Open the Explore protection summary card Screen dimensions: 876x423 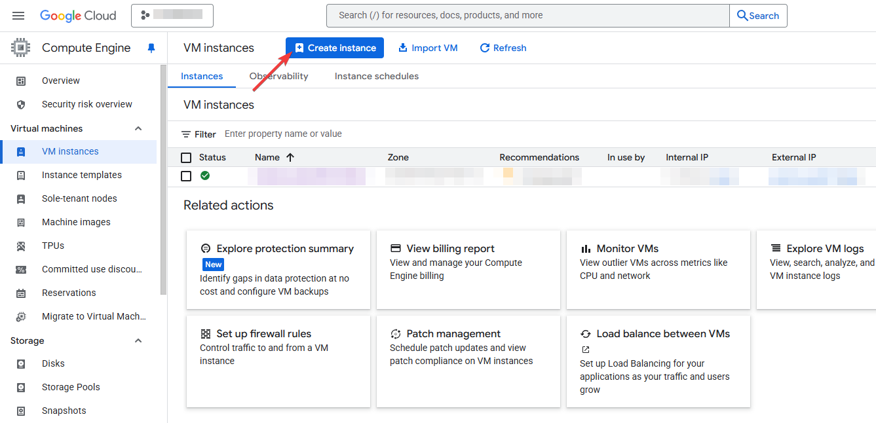click(278, 269)
